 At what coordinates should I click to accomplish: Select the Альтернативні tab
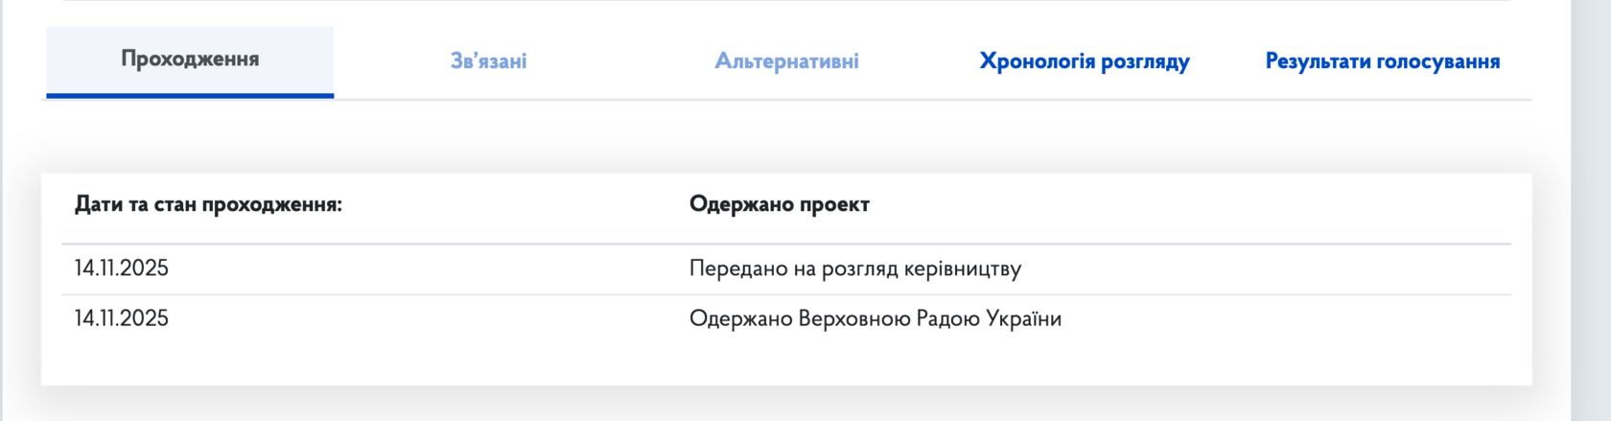(786, 61)
